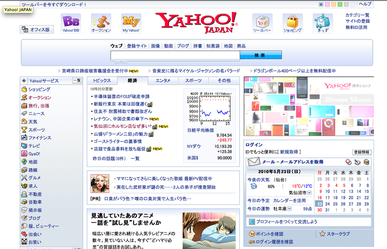Click the スポーツ trophy icon
The height and width of the screenshot is (249, 387).
(x=24, y=129)
